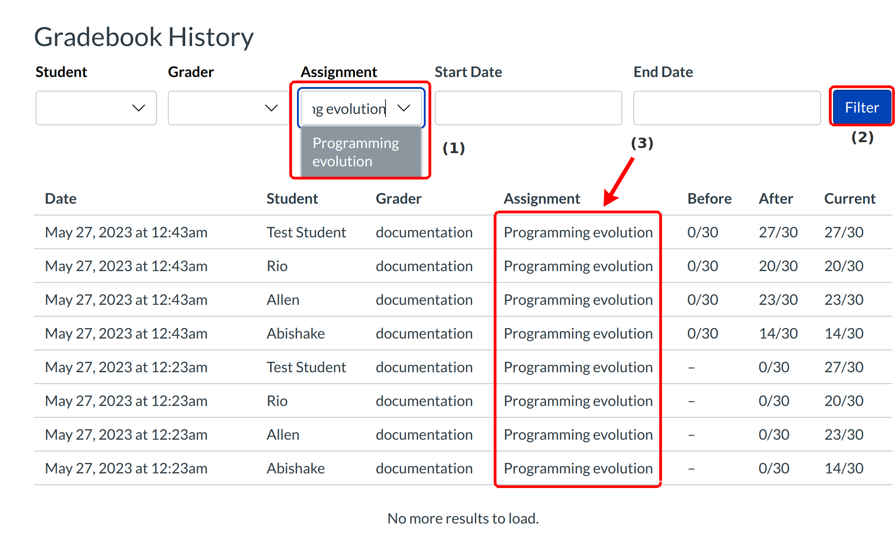Click the Start Date input field
This screenshot has width=896, height=534.
point(528,108)
